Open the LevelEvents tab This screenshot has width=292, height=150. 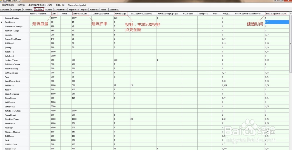tap(60, 10)
